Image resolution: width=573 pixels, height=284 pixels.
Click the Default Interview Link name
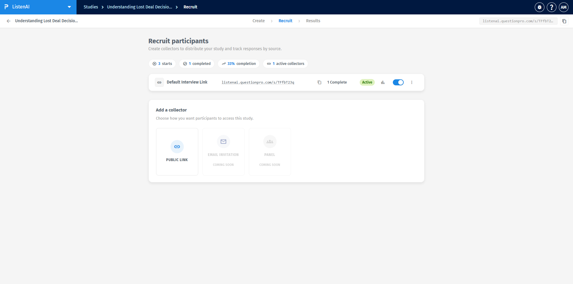(x=187, y=82)
